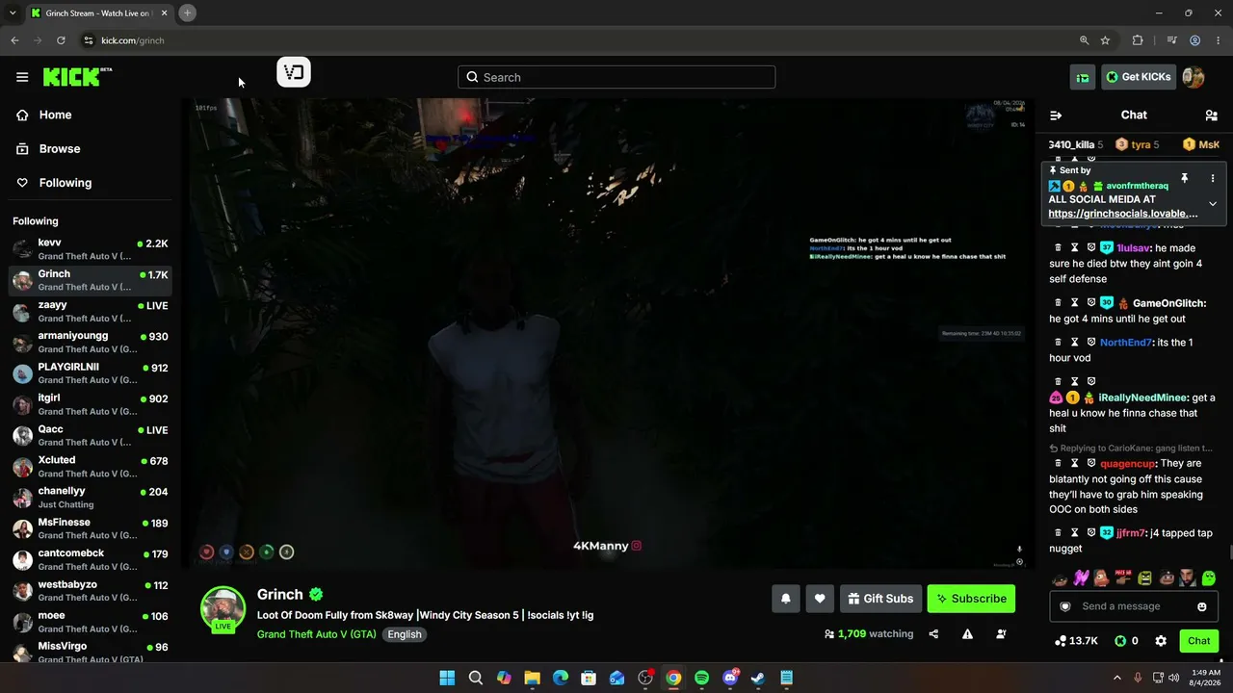The width and height of the screenshot is (1233, 693).
Task: Open chat identity shield icon in message box
Action: pos(1065,606)
